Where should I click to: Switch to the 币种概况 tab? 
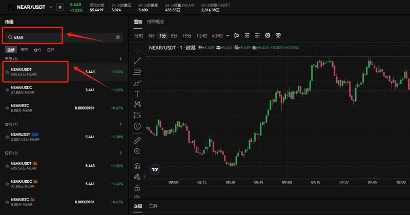(155, 22)
